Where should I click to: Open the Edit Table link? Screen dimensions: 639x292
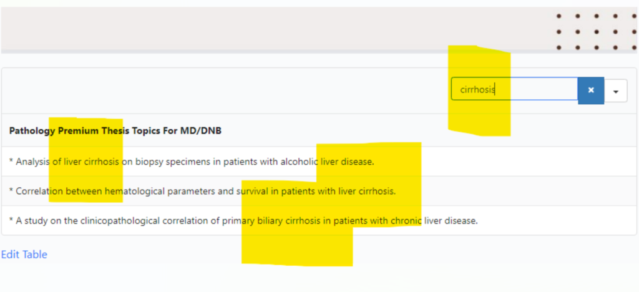coord(24,255)
